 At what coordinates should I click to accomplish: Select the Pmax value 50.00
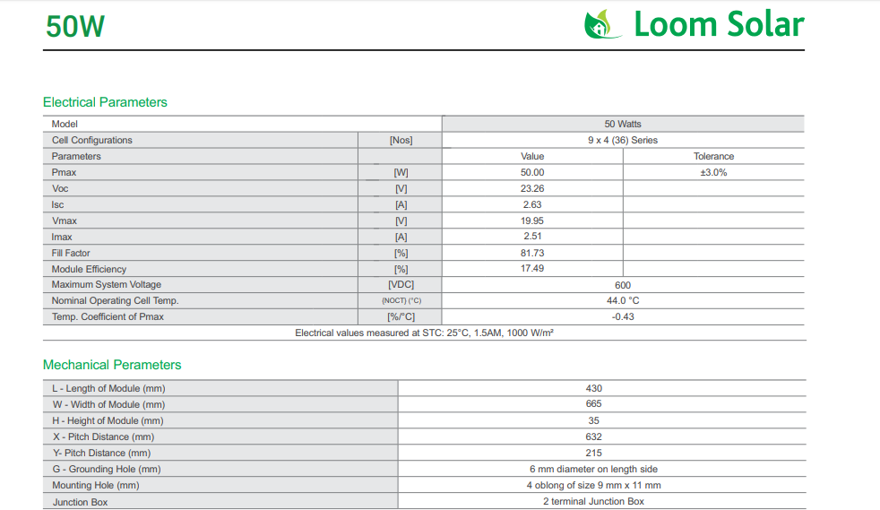532,172
